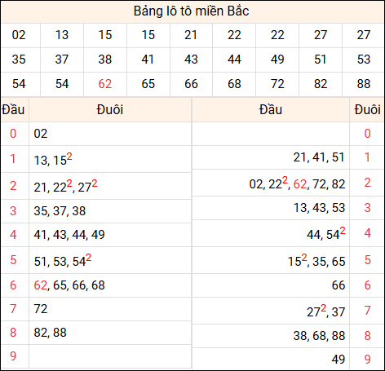Select the right table row '38, 68, 88'
The image size is (385, 371).
(271, 336)
